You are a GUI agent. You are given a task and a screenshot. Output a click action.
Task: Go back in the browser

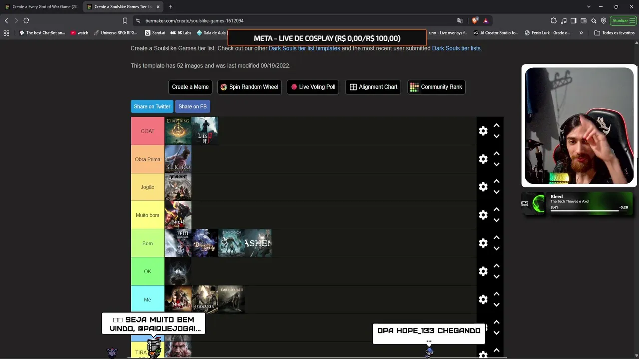[x=6, y=21]
